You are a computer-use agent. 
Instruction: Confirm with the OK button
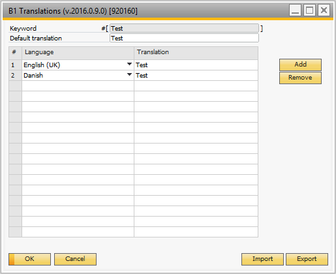(29, 259)
